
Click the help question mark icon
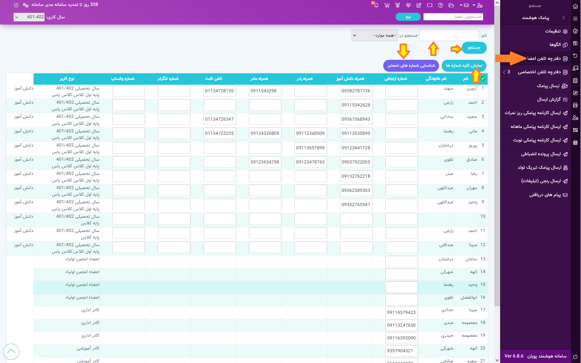click(x=440, y=5)
